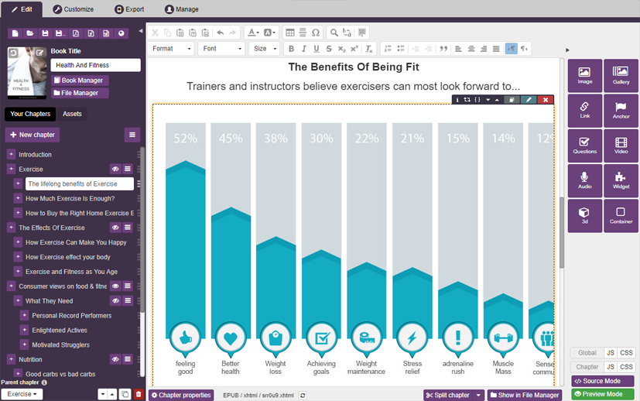Open Chapter properties

tap(181, 396)
